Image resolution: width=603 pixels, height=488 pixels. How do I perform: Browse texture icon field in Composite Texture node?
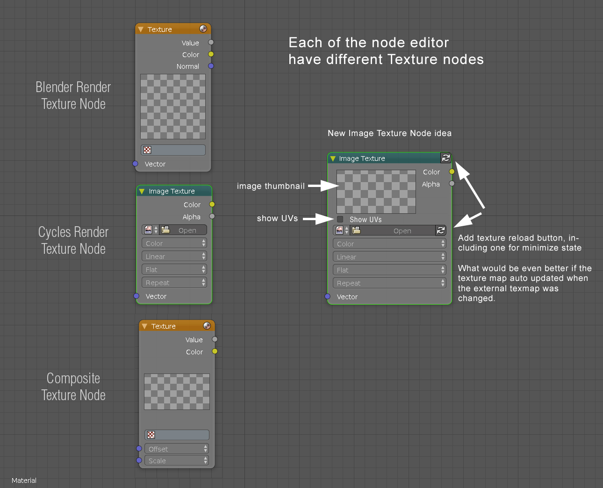pyautogui.click(x=177, y=435)
